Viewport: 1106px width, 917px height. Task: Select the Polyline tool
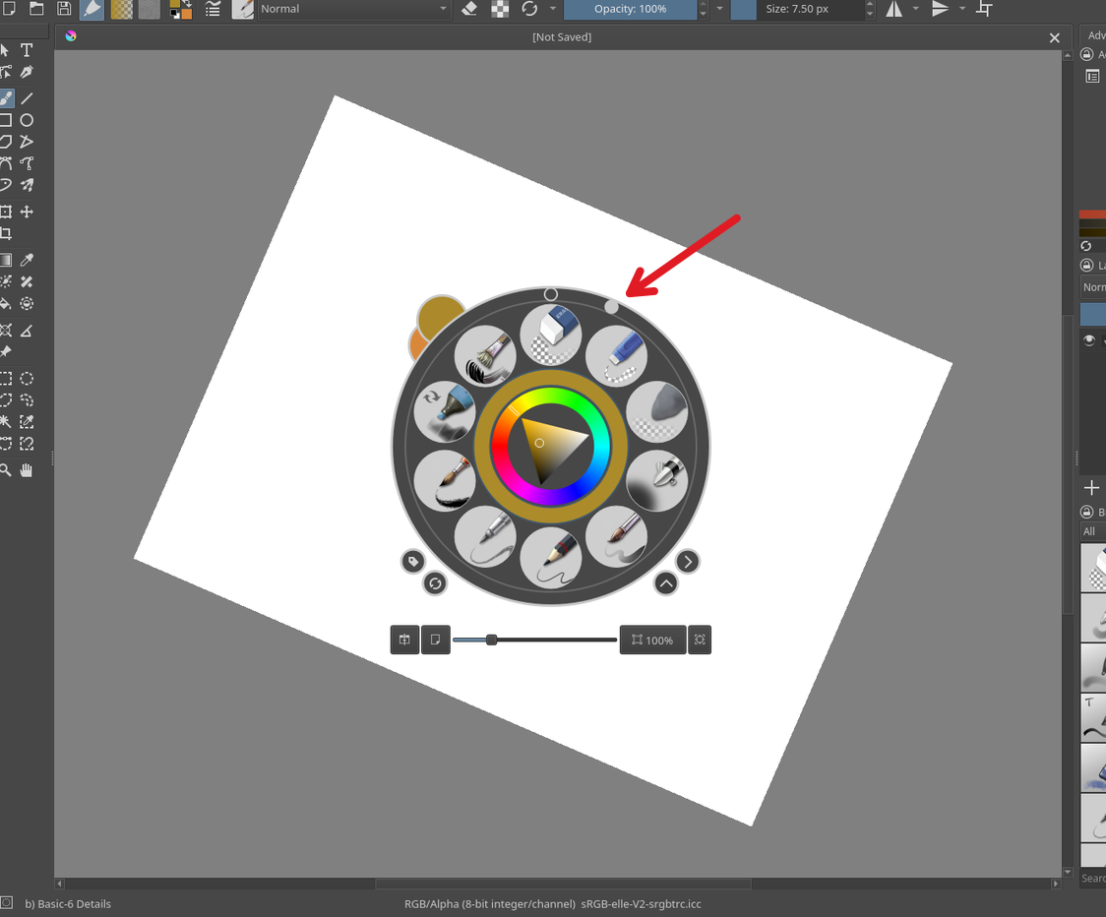point(27,142)
